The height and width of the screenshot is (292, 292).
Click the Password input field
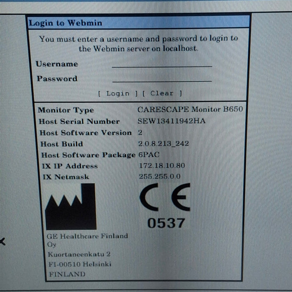[162, 78]
